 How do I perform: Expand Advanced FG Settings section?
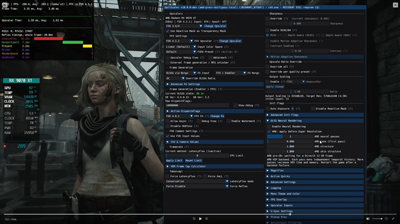tap(214, 84)
